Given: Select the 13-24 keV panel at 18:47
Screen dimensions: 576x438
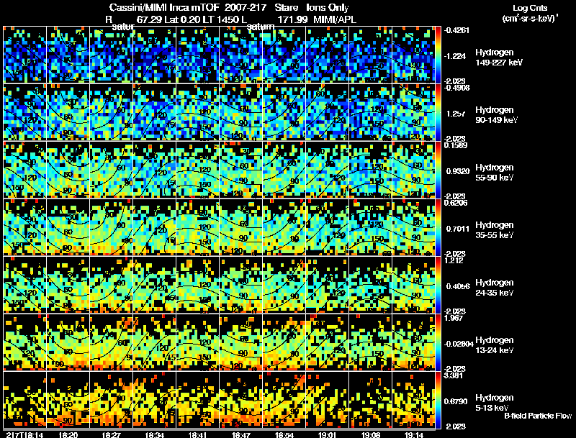Looking at the screenshot, I should coord(241,342).
